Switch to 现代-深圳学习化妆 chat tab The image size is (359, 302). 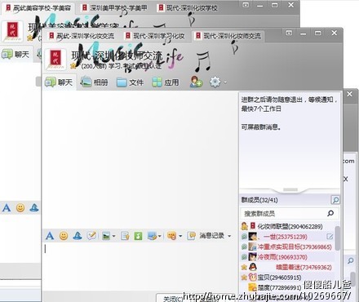coord(155,36)
